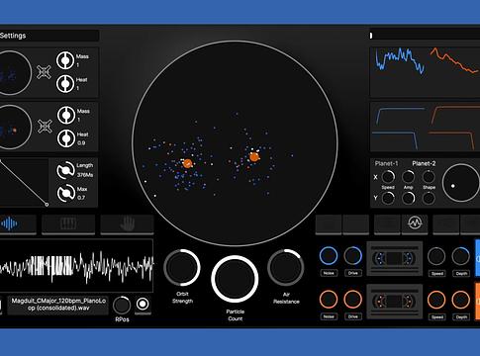Click the first planet's crosshair target icon
480x356 pixels.
point(44,72)
